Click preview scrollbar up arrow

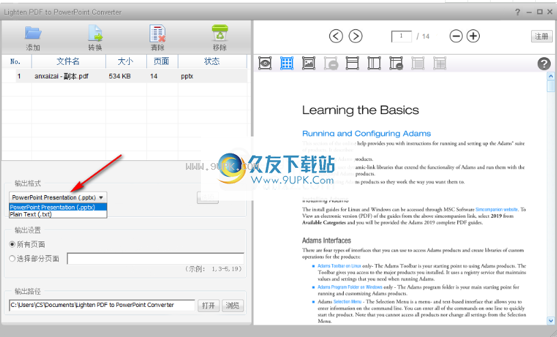click(x=551, y=76)
